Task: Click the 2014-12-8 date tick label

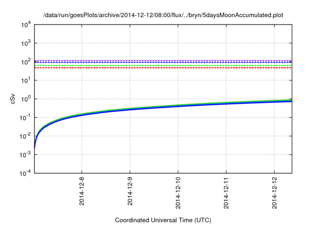Action: click(82, 191)
